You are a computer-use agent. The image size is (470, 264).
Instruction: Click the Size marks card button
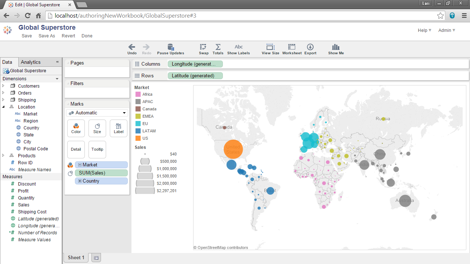(x=97, y=128)
